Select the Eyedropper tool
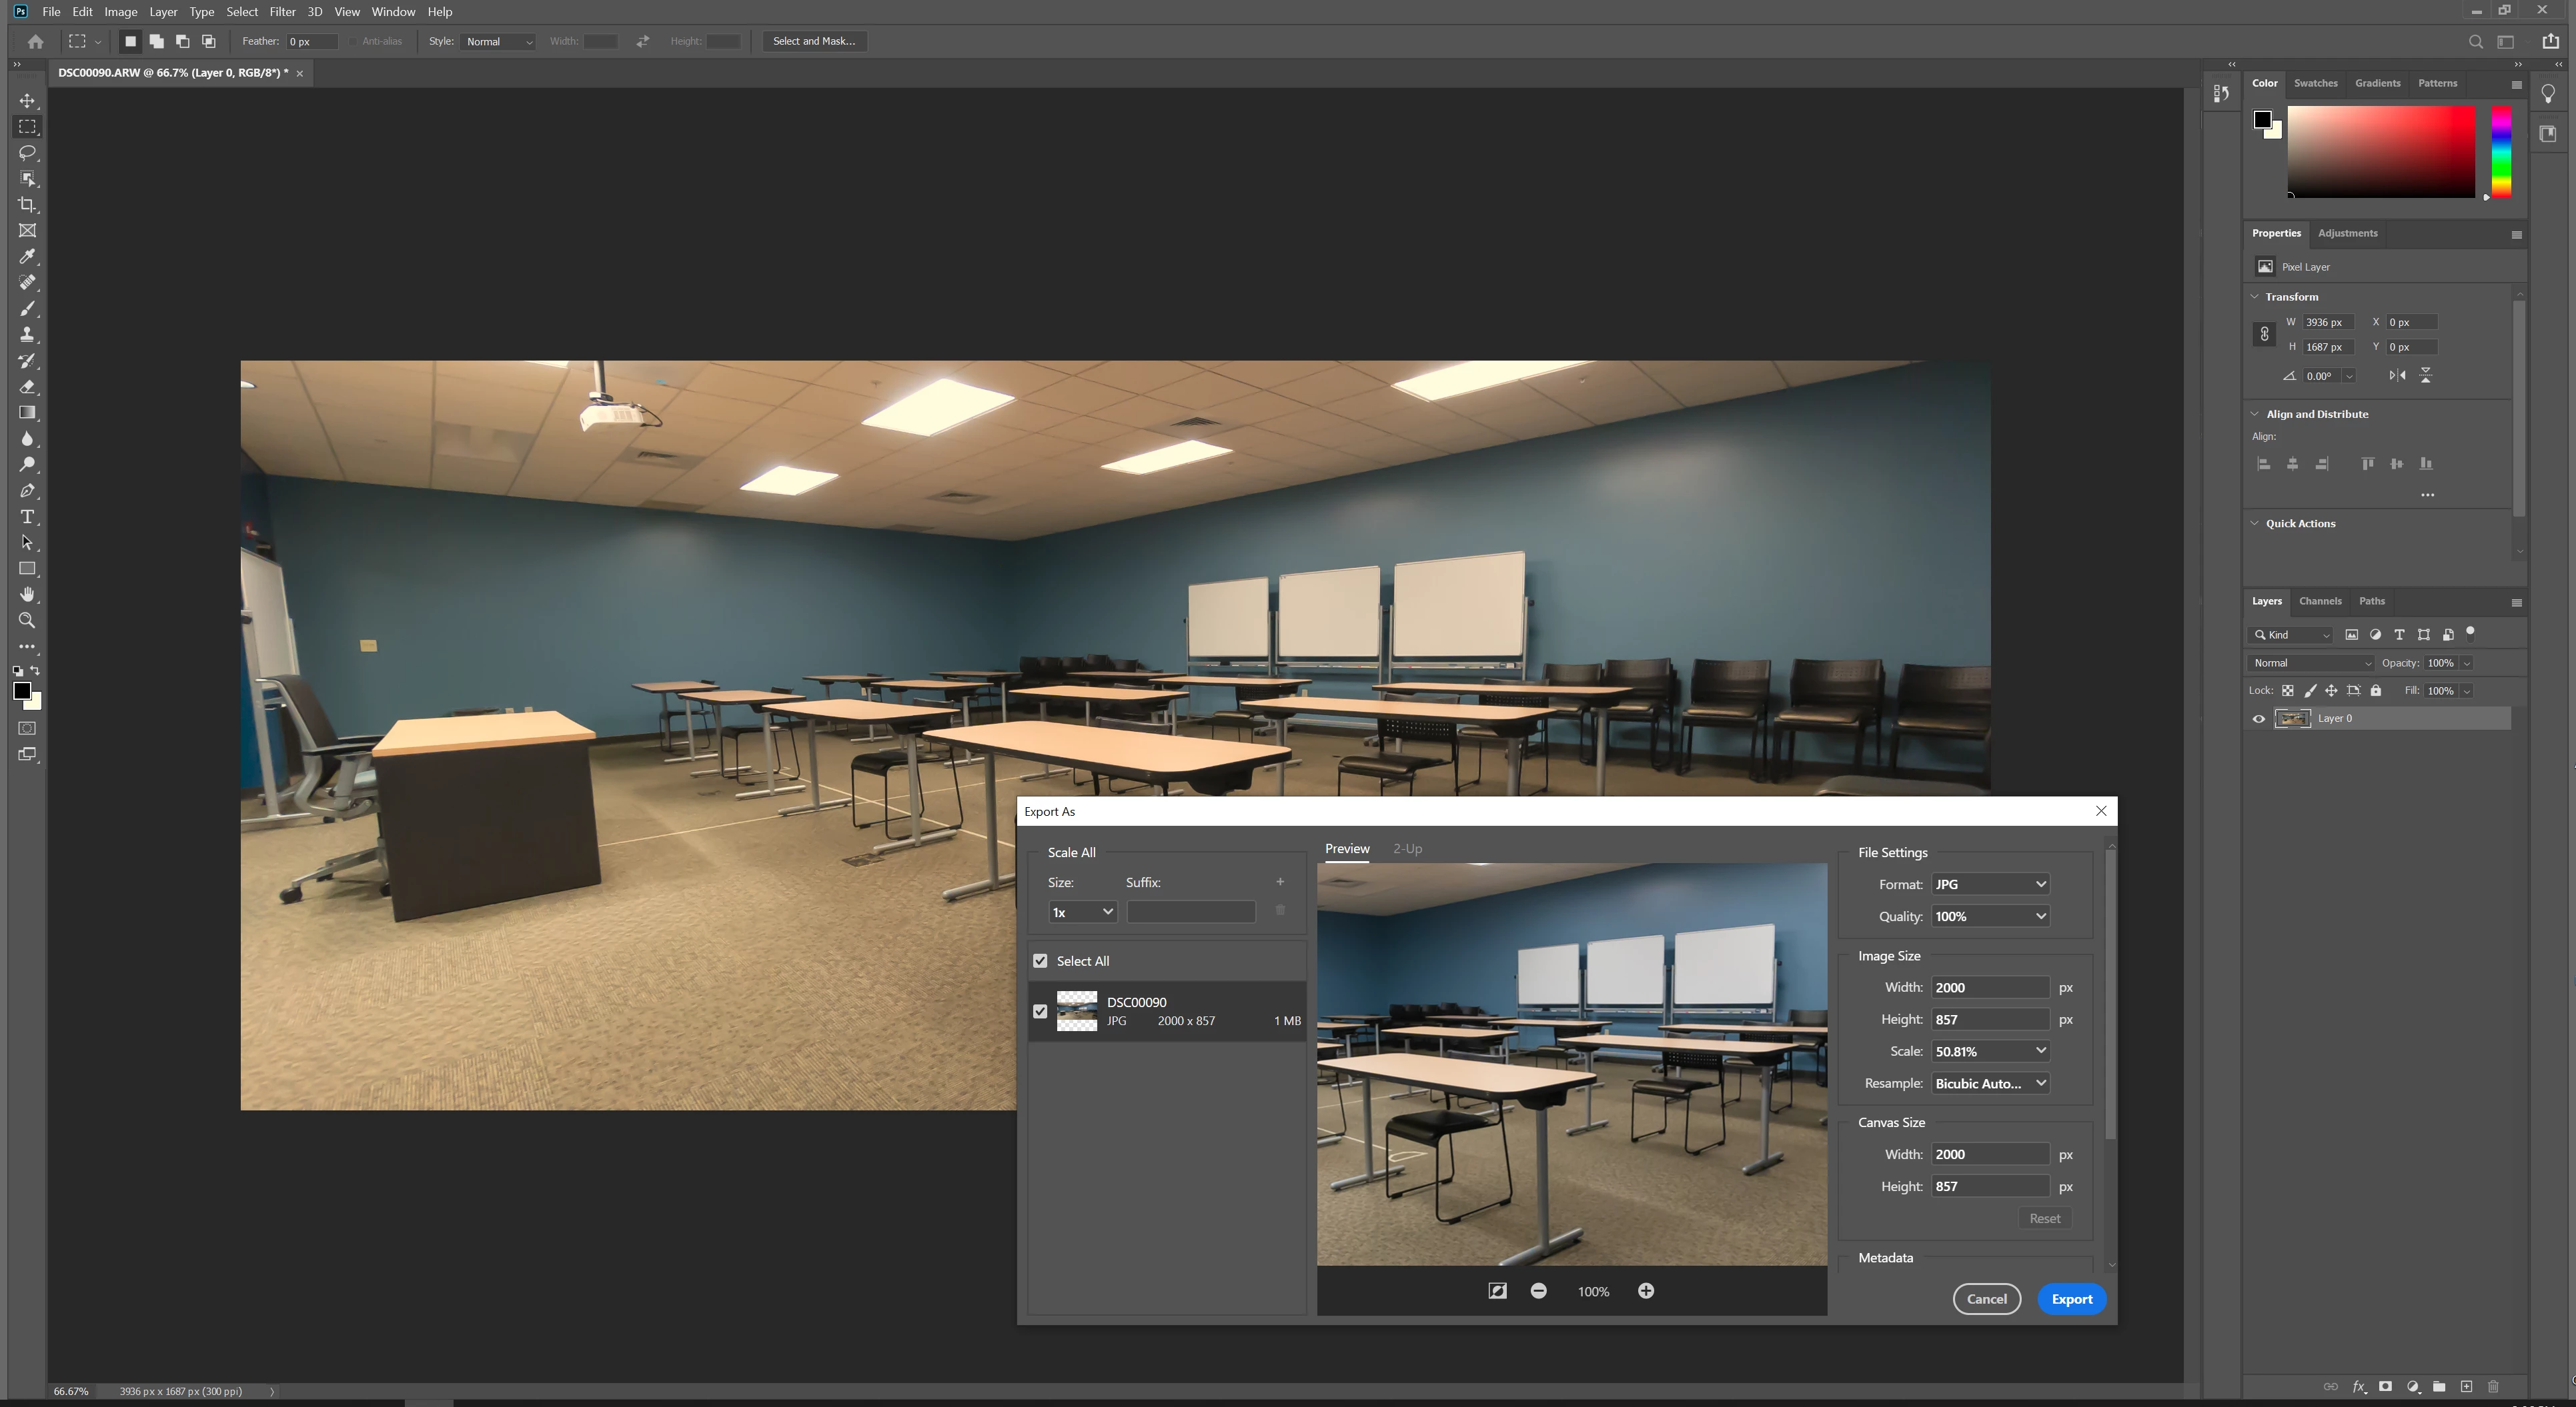Screen dimensions: 2576x1407 point(27,257)
